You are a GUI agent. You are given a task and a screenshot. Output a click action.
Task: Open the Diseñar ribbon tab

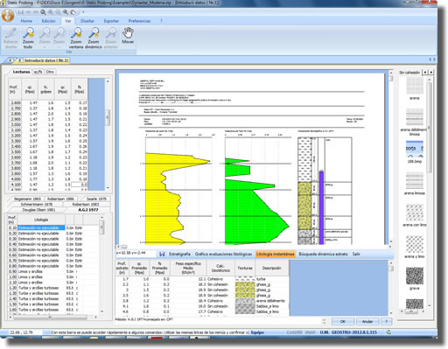click(x=87, y=21)
